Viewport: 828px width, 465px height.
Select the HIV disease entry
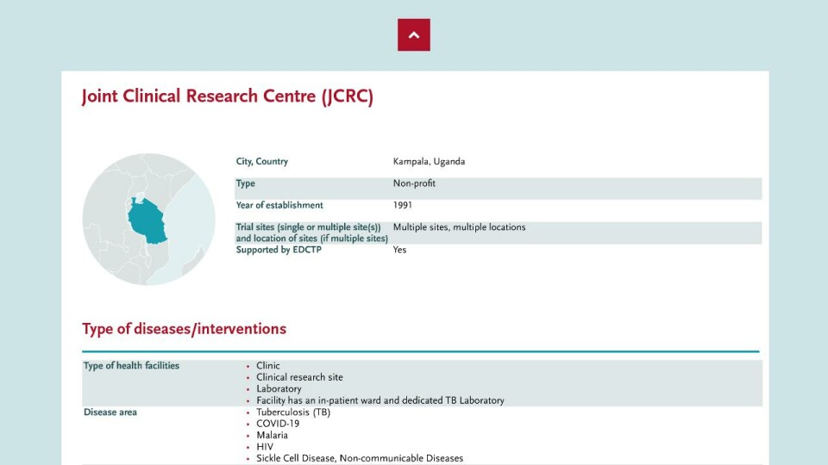click(265, 447)
